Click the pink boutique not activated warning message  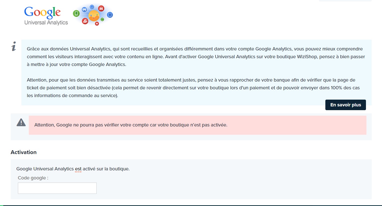coord(198,125)
